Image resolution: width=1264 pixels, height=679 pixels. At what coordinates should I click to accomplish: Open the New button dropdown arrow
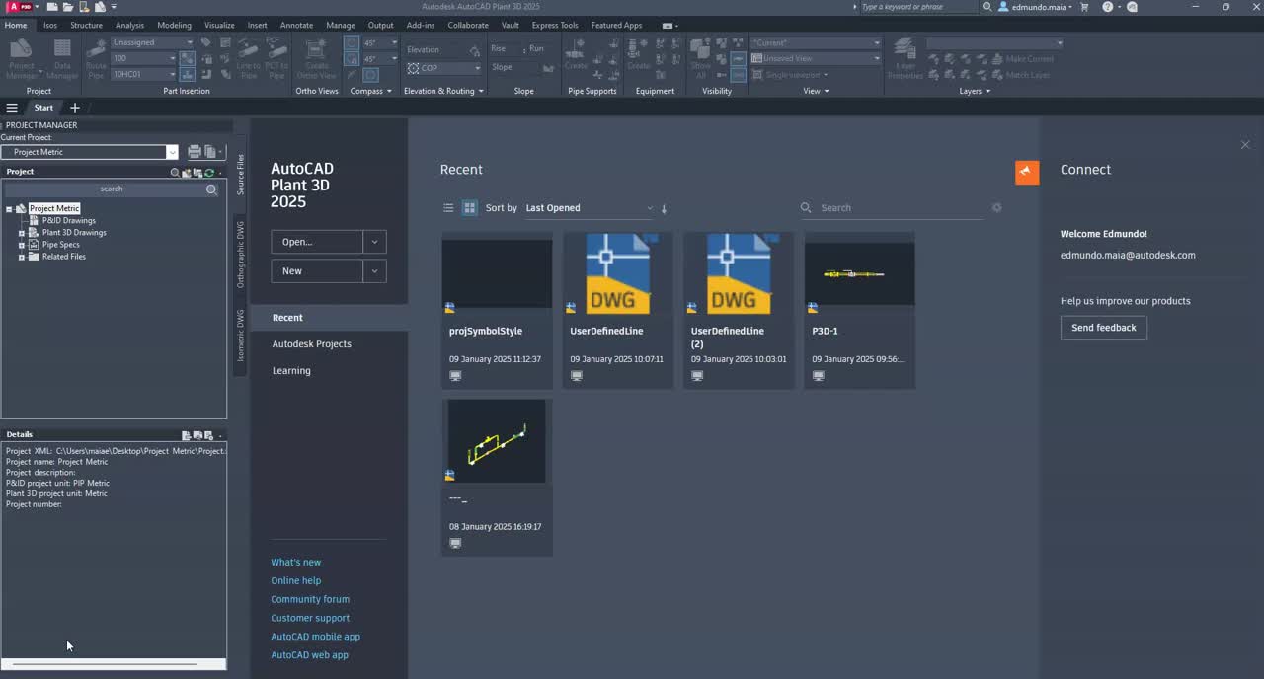pyautogui.click(x=374, y=271)
